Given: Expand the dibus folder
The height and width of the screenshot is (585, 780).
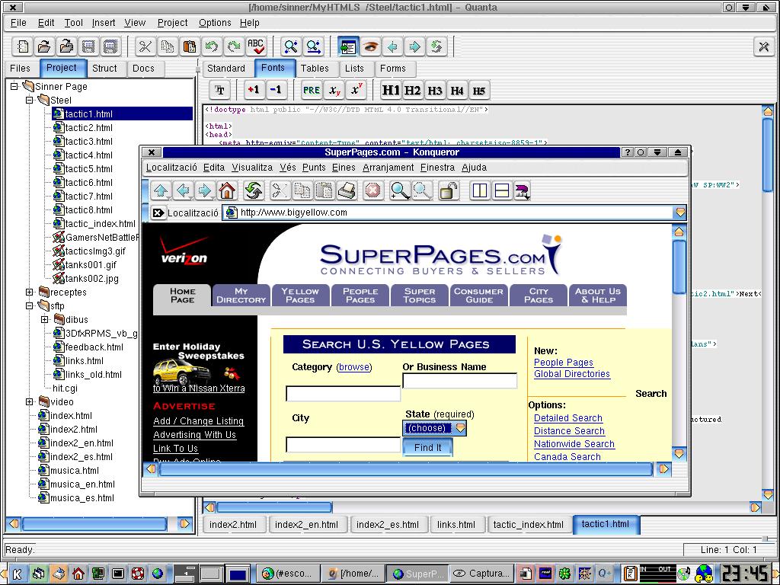Looking at the screenshot, I should pyautogui.click(x=45, y=319).
